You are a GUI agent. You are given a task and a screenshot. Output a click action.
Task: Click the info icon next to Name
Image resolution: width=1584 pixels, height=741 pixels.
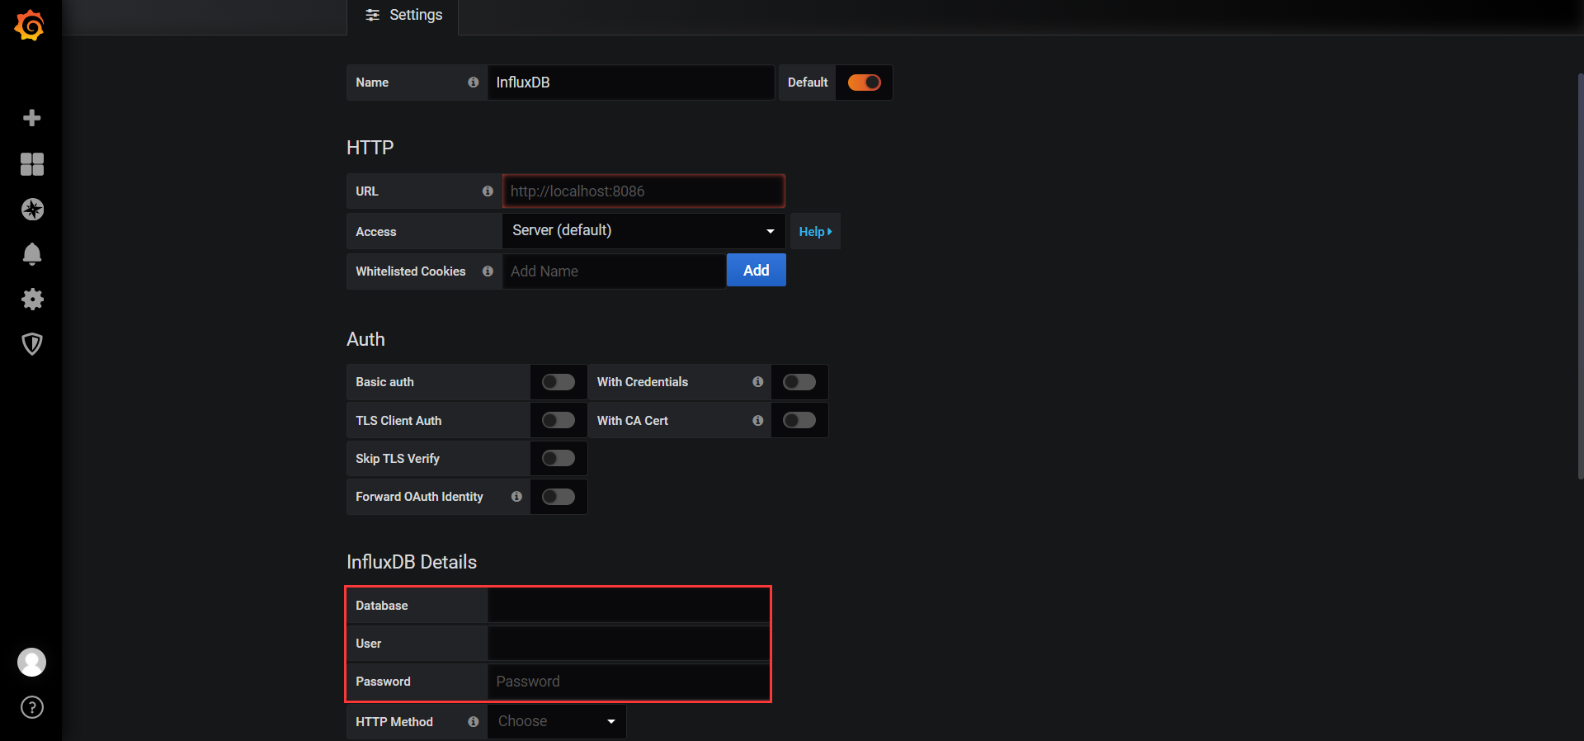click(x=474, y=83)
